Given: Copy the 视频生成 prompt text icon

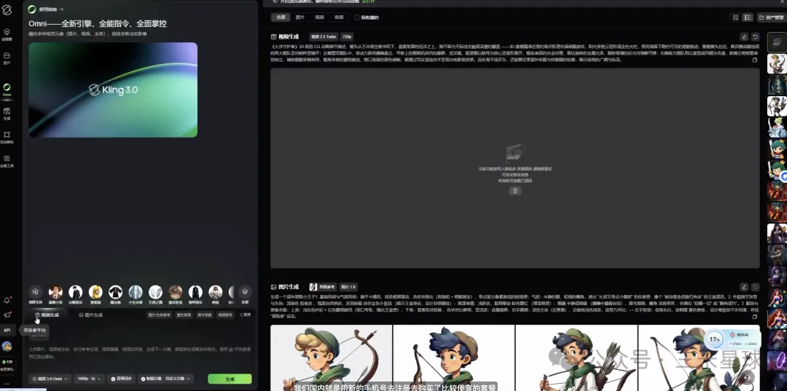Looking at the screenshot, I should tap(754, 60).
